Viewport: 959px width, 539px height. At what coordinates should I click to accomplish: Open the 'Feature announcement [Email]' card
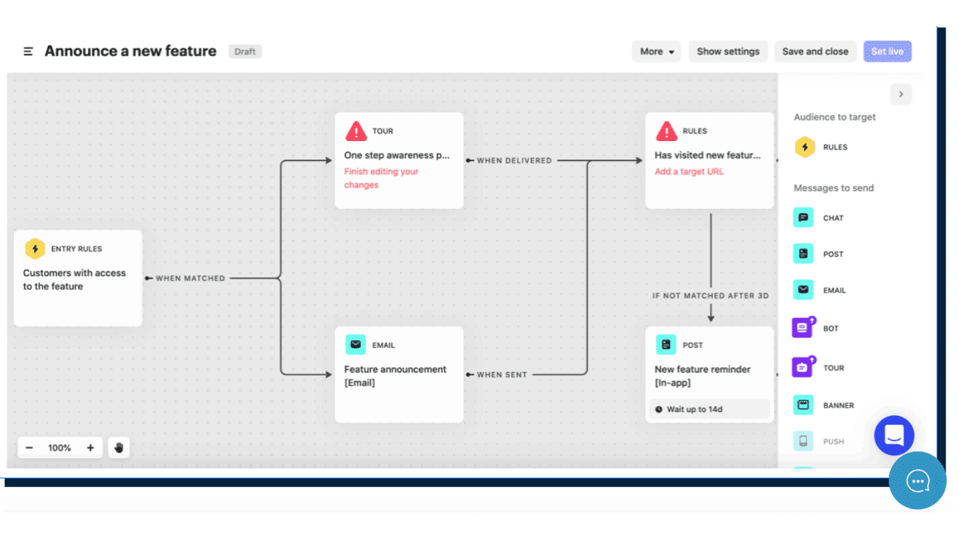(399, 375)
